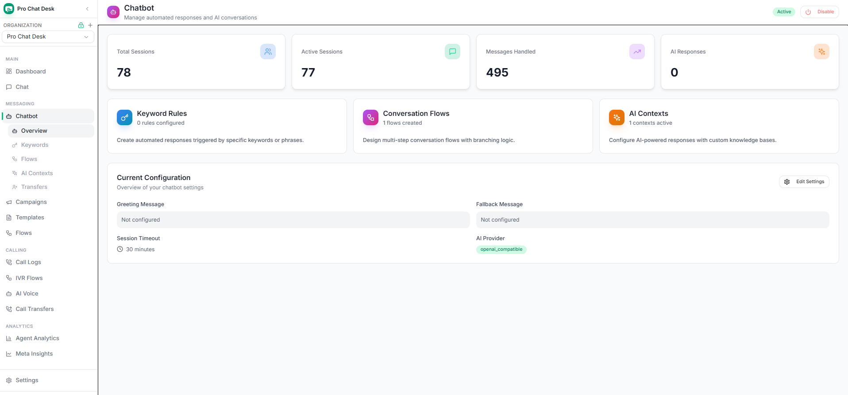Click the orange AI Contexts card icon

[617, 118]
